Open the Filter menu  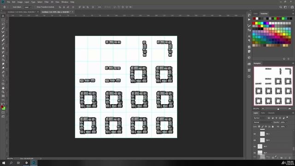click(47, 2)
